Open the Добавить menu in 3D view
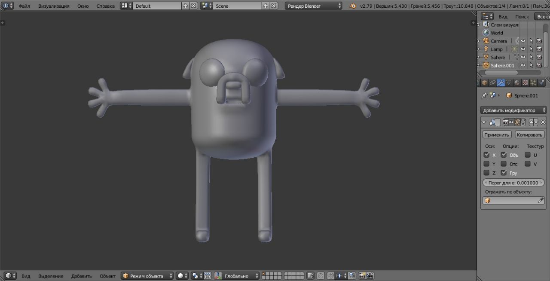Viewport: 550px width, 281px height. (82, 276)
